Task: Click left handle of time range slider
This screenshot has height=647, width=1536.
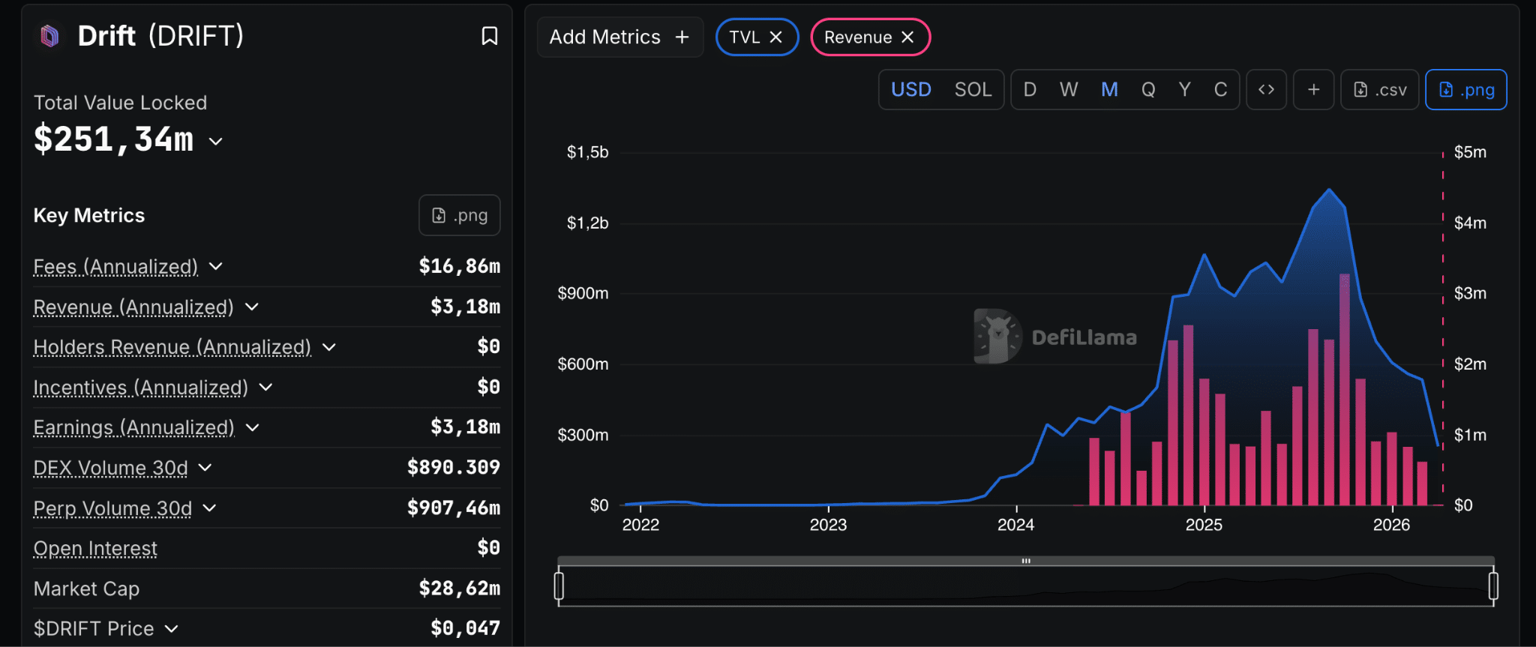Action: point(559,586)
